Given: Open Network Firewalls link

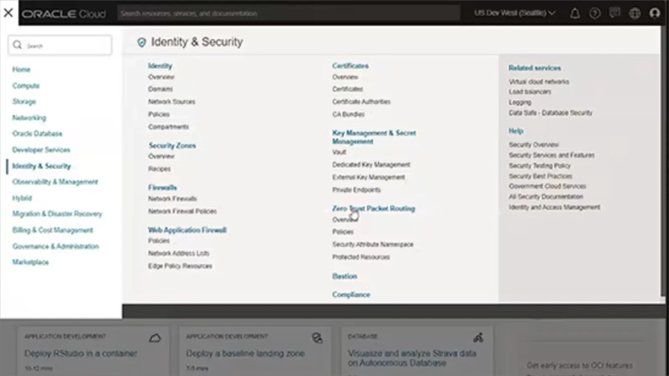Looking at the screenshot, I should point(172,199).
